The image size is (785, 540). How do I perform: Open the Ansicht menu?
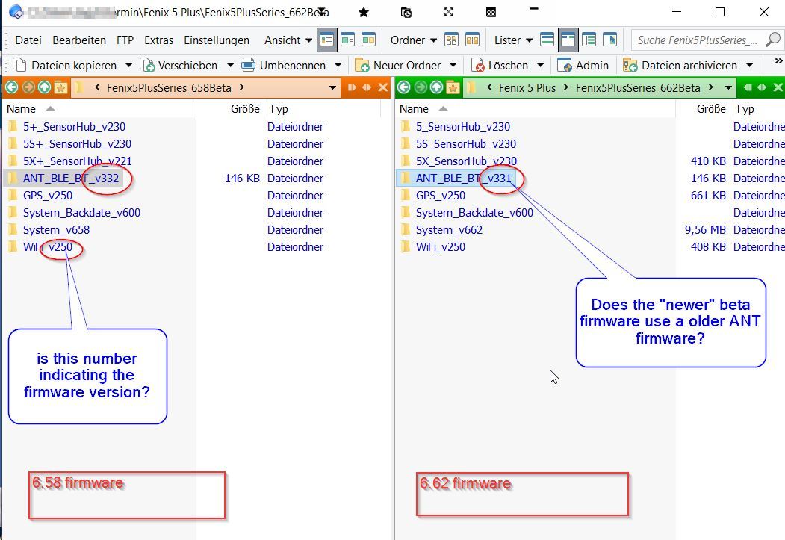(x=288, y=40)
